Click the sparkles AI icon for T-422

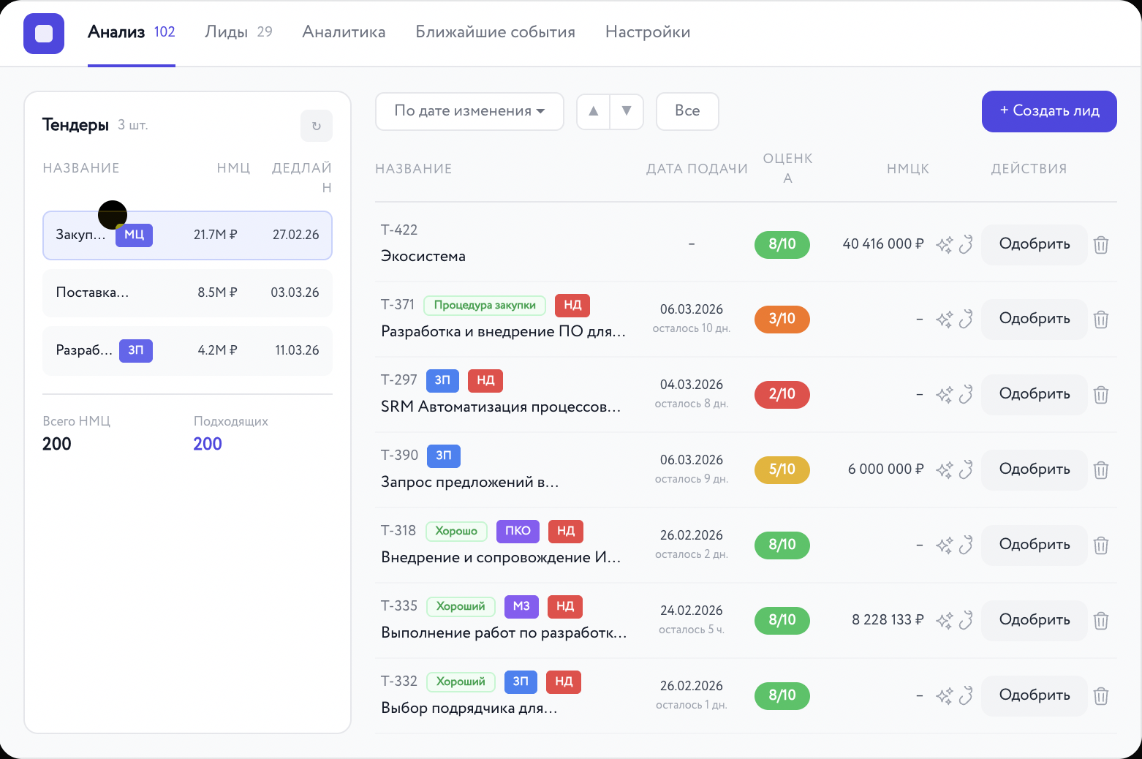pos(944,245)
